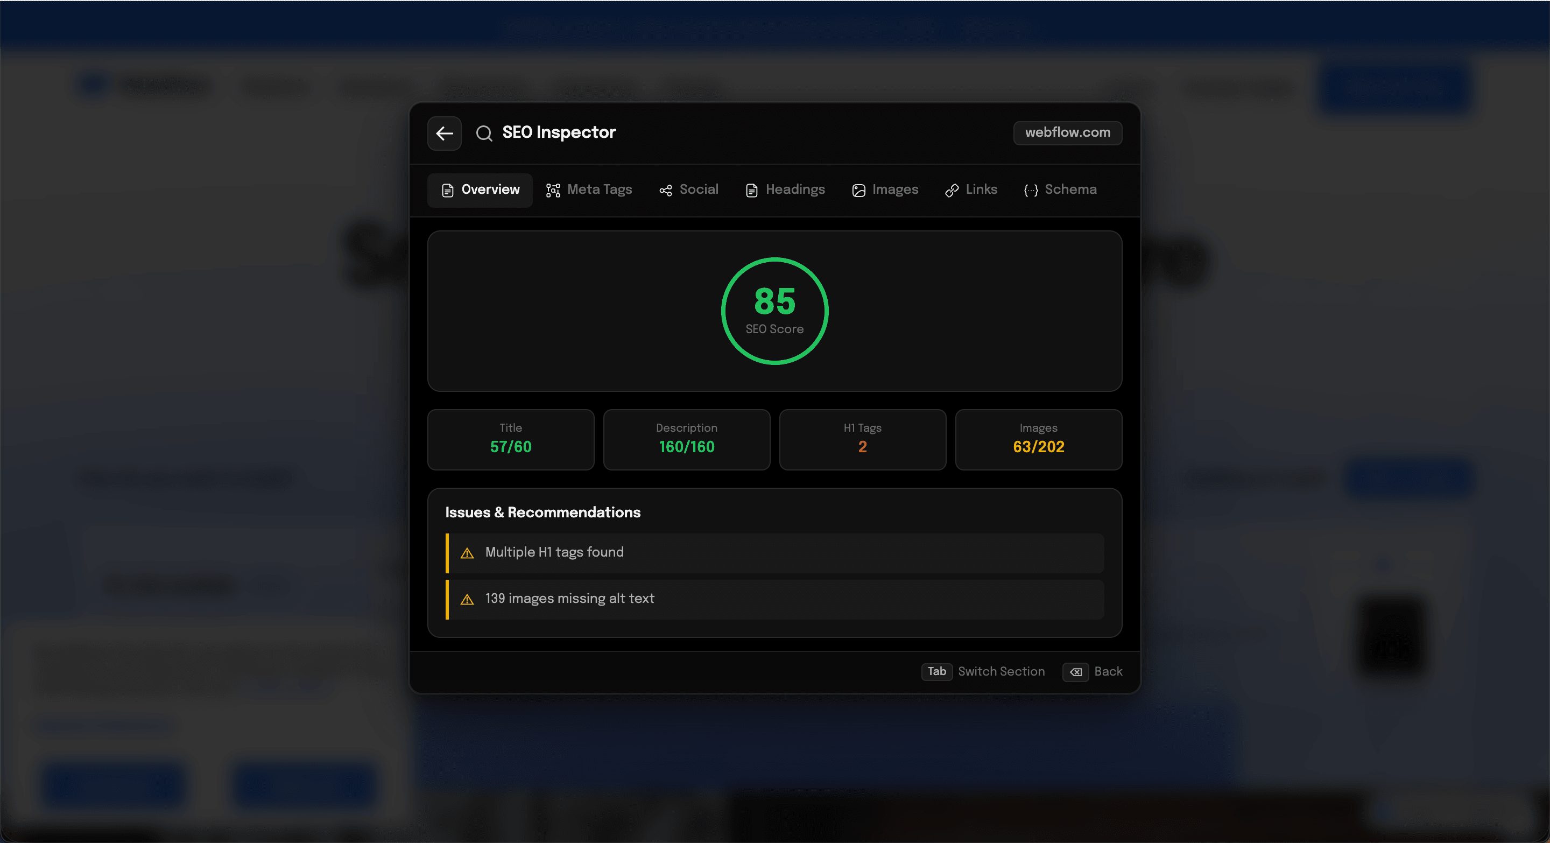
Task: Open the Meta Tags tab
Action: pos(588,189)
